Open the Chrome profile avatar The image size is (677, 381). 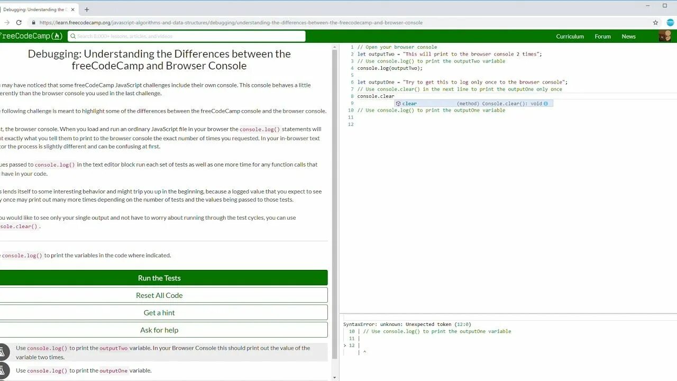pyautogui.click(x=671, y=23)
